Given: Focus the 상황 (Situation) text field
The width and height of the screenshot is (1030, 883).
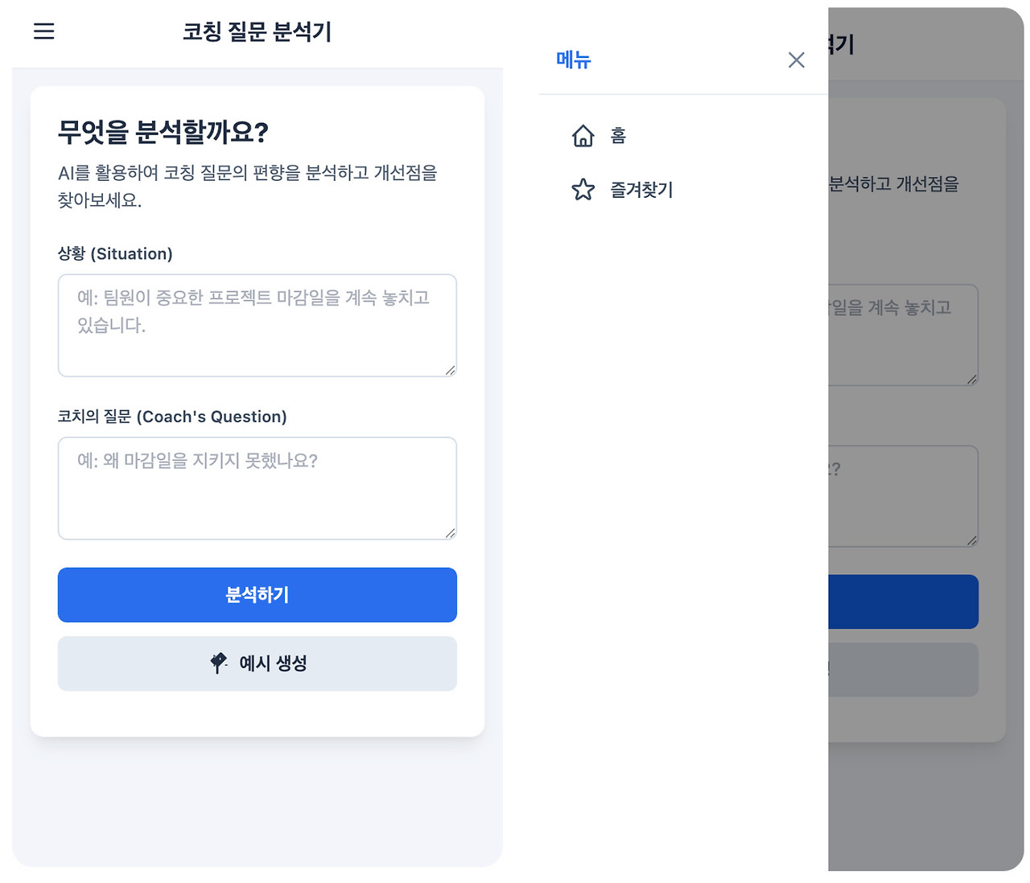Looking at the screenshot, I should click(x=257, y=326).
